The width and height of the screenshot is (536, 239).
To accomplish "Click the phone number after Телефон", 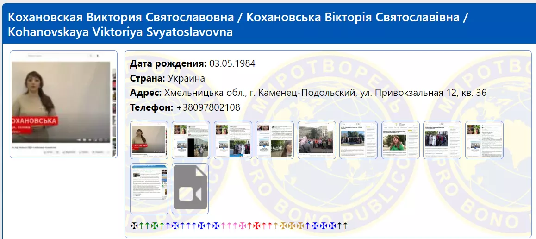I will [208, 107].
